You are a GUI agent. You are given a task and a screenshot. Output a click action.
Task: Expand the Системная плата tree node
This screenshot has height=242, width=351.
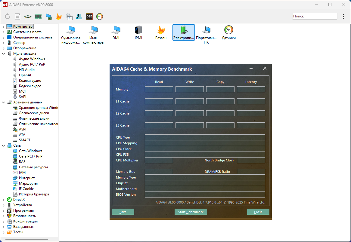tap(3, 32)
